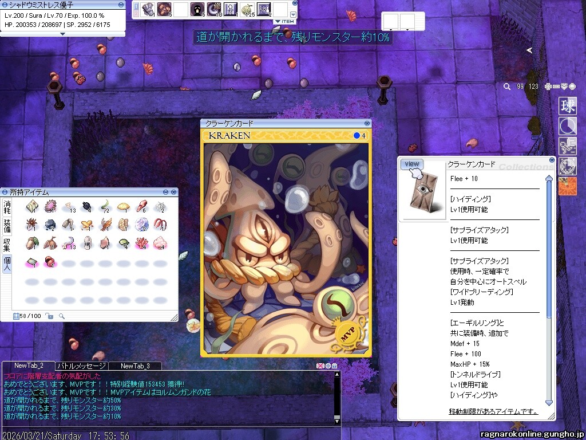Screen dimensions: 586x440
Task: Open inventory search magnifier icon
Action: [x=62, y=316]
